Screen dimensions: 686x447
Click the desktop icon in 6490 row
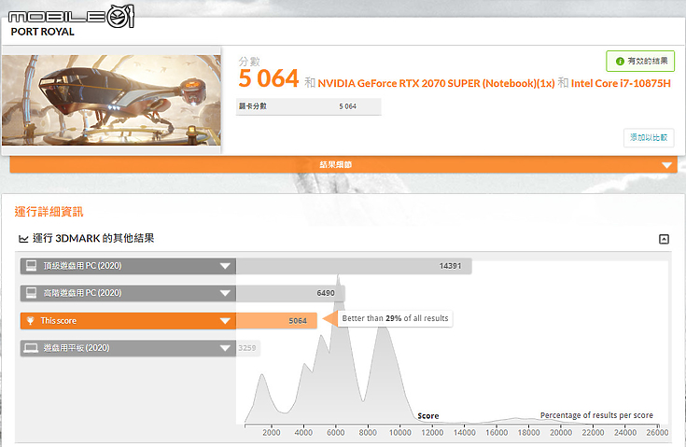click(x=31, y=293)
